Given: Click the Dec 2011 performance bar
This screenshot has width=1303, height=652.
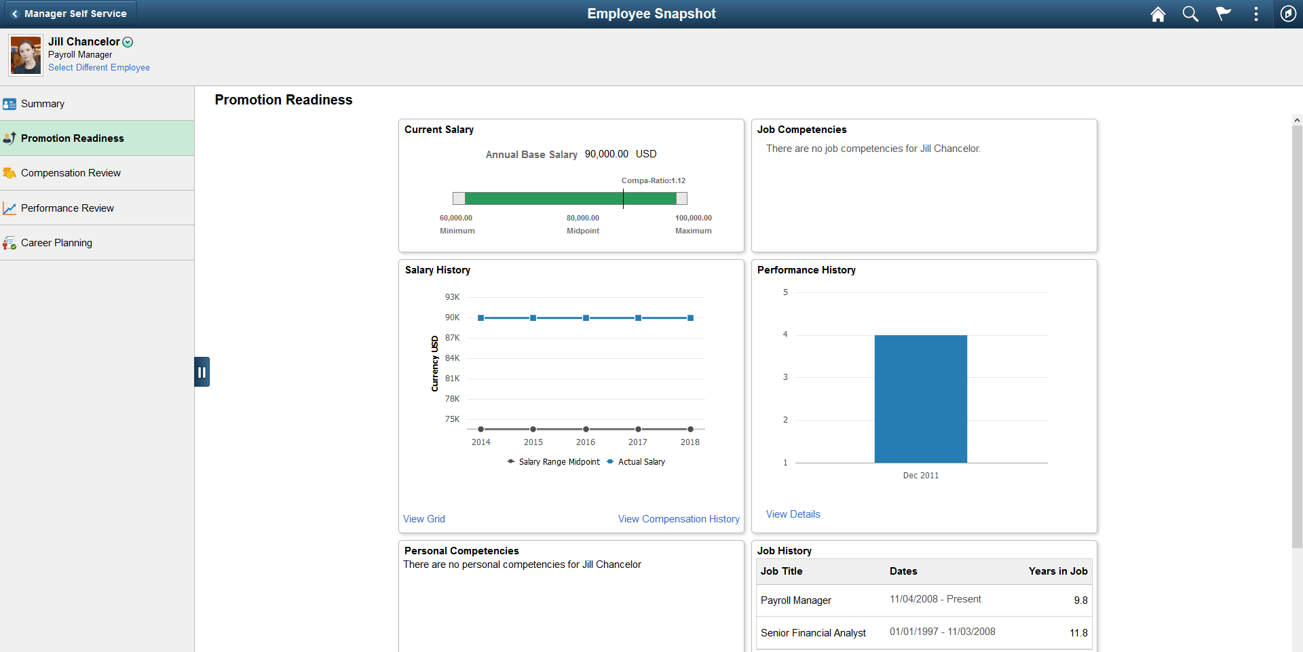Looking at the screenshot, I should pos(921,399).
